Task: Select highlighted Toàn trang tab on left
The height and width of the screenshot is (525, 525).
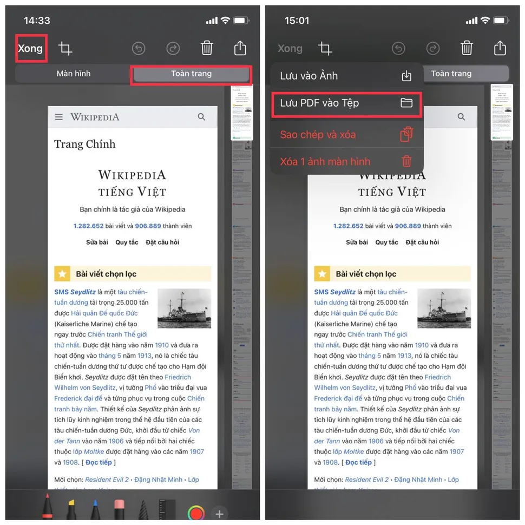Action: pyautogui.click(x=191, y=74)
